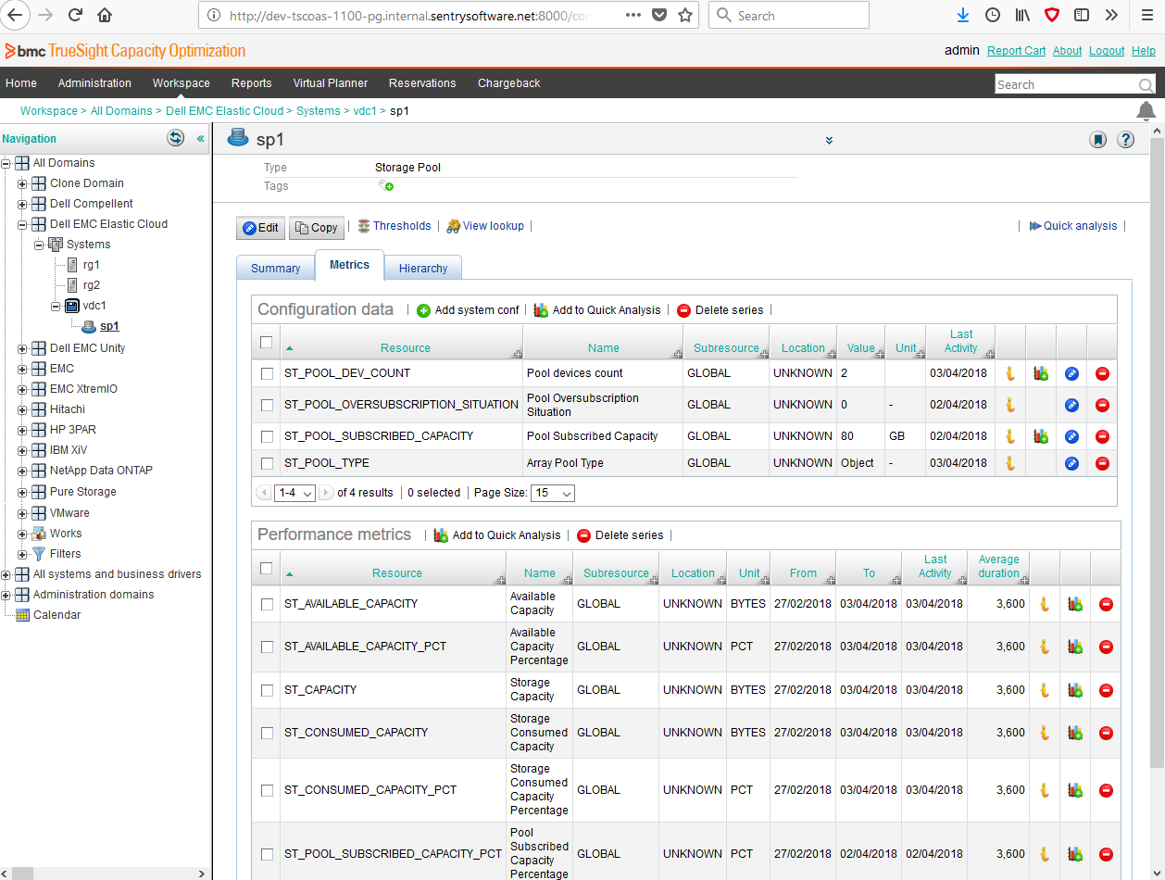Check the ST_CAPACITY row checkbox
The width and height of the screenshot is (1165, 880).
pos(267,690)
